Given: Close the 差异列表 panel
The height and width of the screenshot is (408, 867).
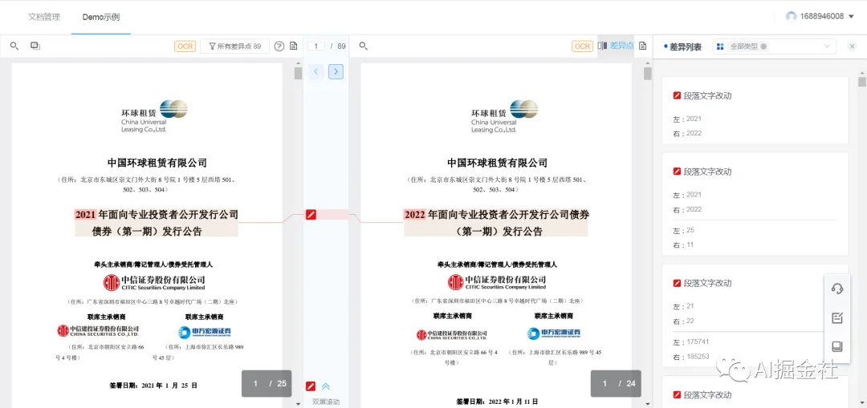Looking at the screenshot, I should [853, 46].
